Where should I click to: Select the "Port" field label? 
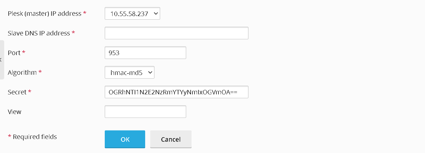coord(14,53)
